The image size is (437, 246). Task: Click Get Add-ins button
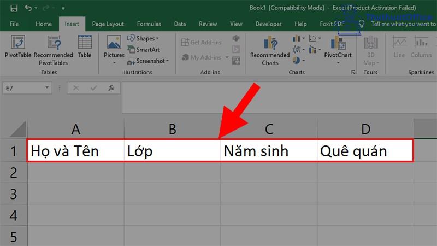coord(201,42)
